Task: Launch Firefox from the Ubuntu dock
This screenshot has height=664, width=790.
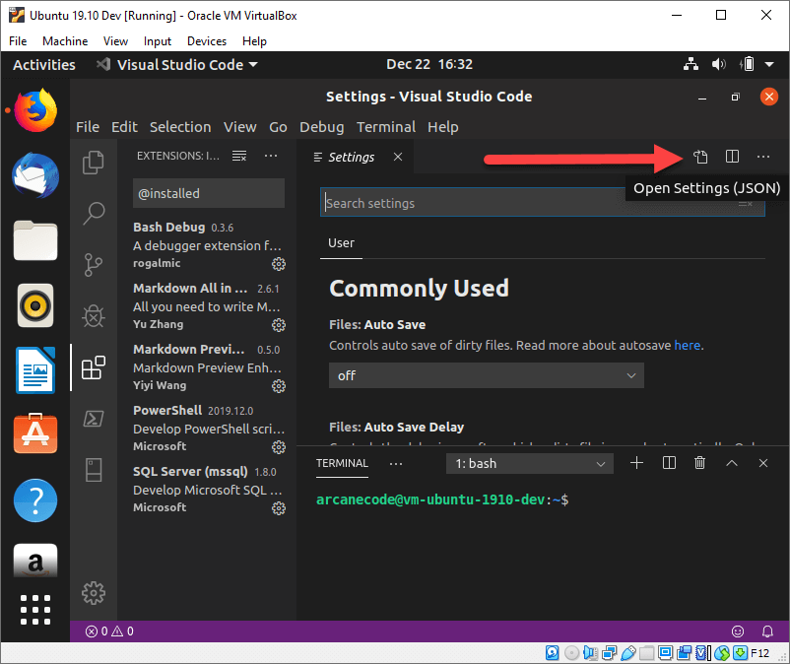Action: click(x=35, y=110)
